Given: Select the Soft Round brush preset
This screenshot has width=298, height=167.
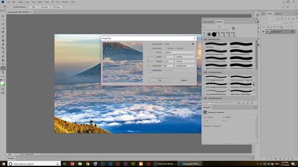Looking at the screenshot, I should pyautogui.click(x=216, y=45).
